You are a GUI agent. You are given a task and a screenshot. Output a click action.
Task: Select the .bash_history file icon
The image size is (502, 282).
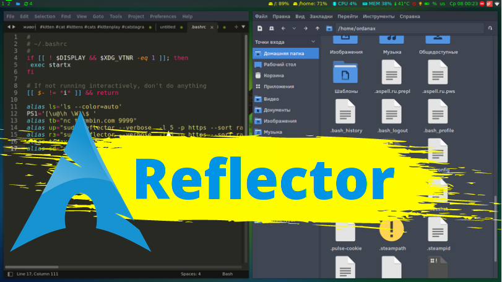point(345,112)
